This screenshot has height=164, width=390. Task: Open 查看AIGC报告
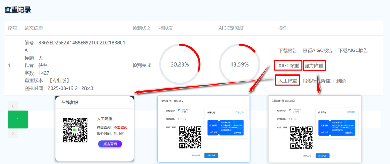317,50
